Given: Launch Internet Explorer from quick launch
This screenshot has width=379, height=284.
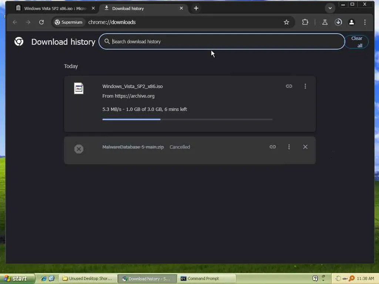Looking at the screenshot, I should [x=44, y=278].
